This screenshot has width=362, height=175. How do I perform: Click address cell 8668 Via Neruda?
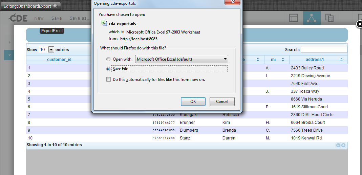coord(306,99)
